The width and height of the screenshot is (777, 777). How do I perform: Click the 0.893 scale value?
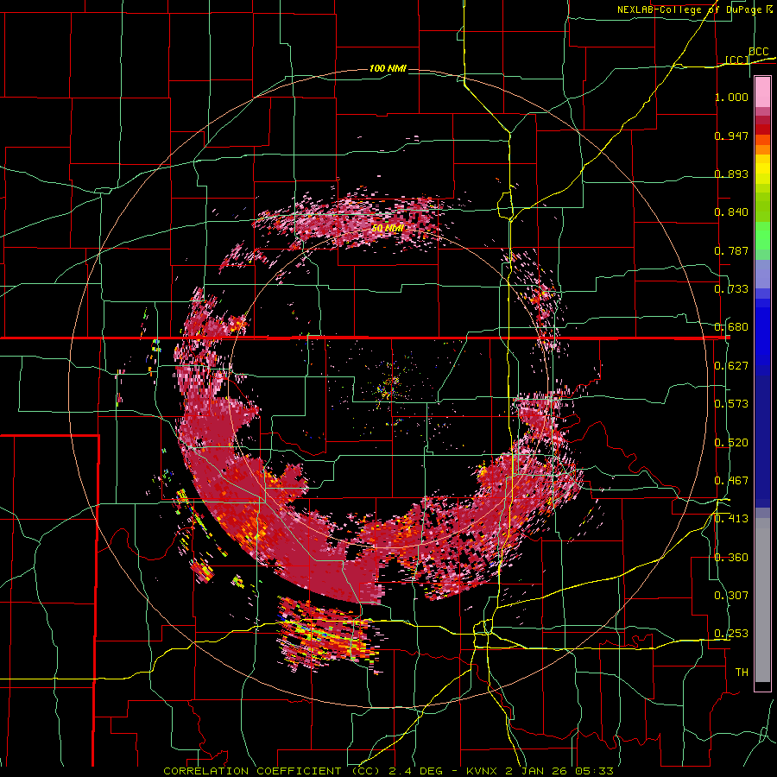pos(731,174)
